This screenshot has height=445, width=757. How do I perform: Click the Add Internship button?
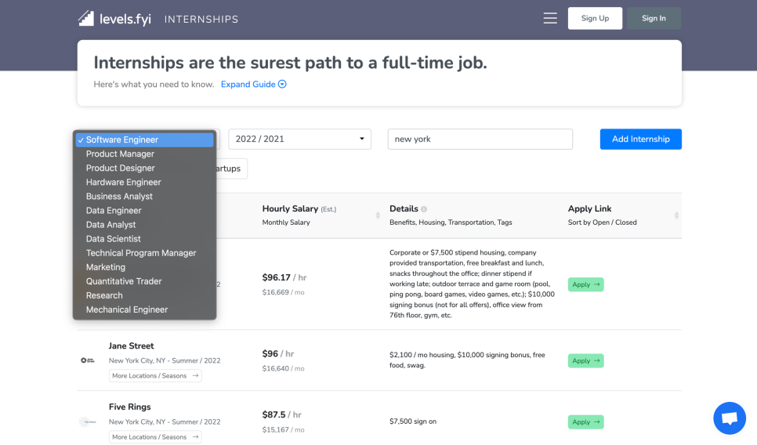tap(640, 139)
